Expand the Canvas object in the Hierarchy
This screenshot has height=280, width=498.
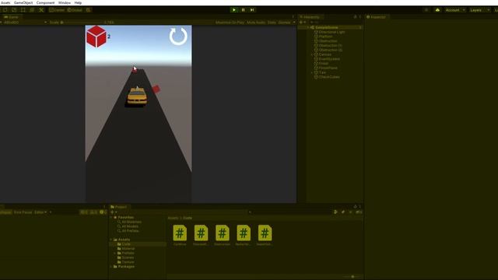(x=311, y=54)
